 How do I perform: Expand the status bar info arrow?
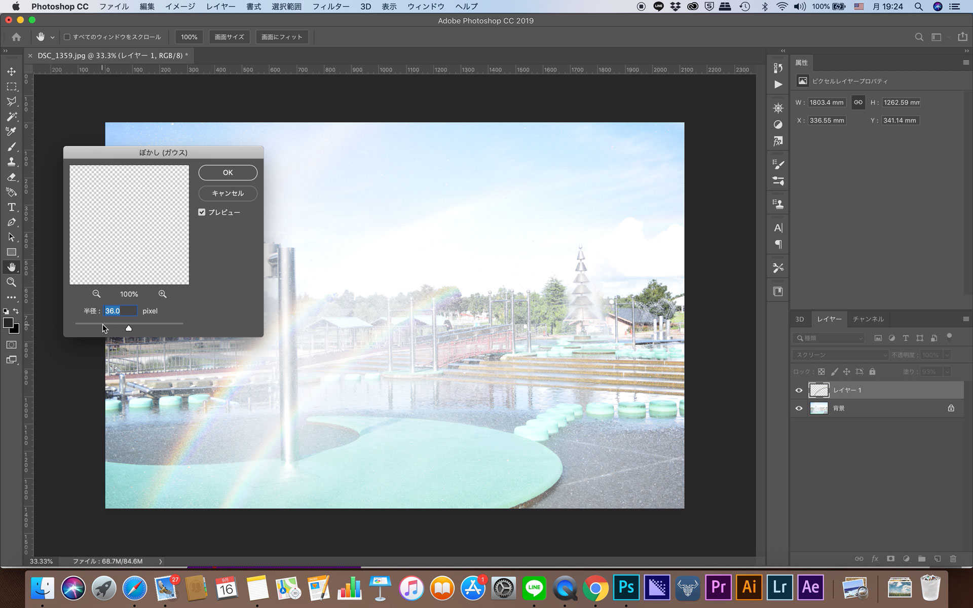point(161,561)
